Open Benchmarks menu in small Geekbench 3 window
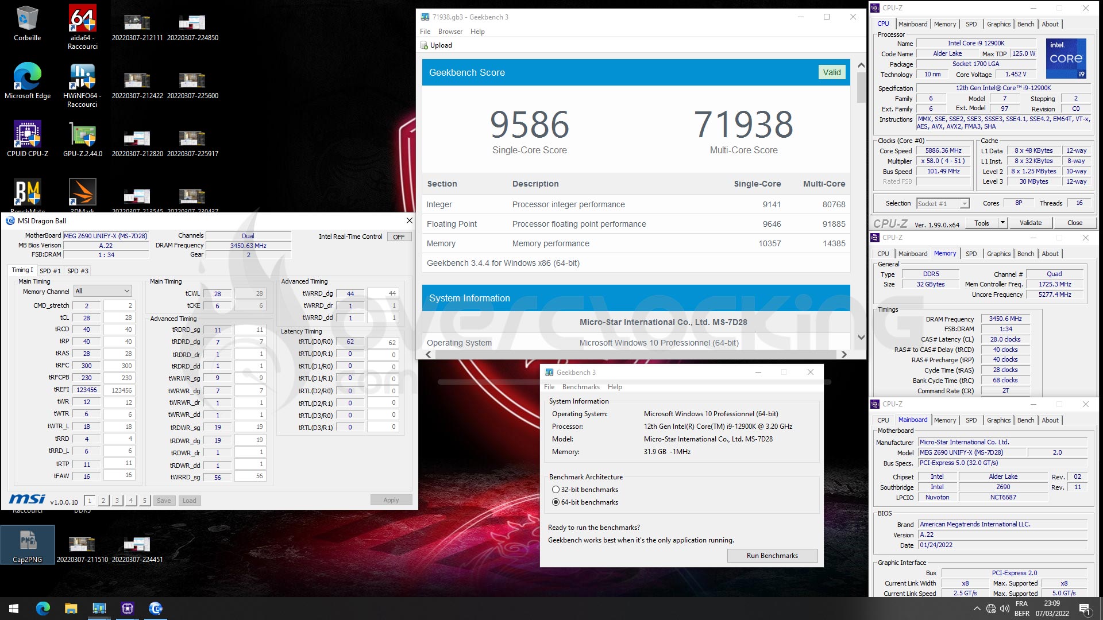Image resolution: width=1103 pixels, height=620 pixels. click(x=581, y=387)
